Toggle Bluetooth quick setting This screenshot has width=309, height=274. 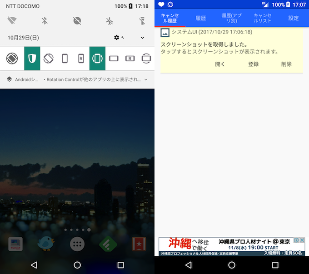(x=45, y=21)
